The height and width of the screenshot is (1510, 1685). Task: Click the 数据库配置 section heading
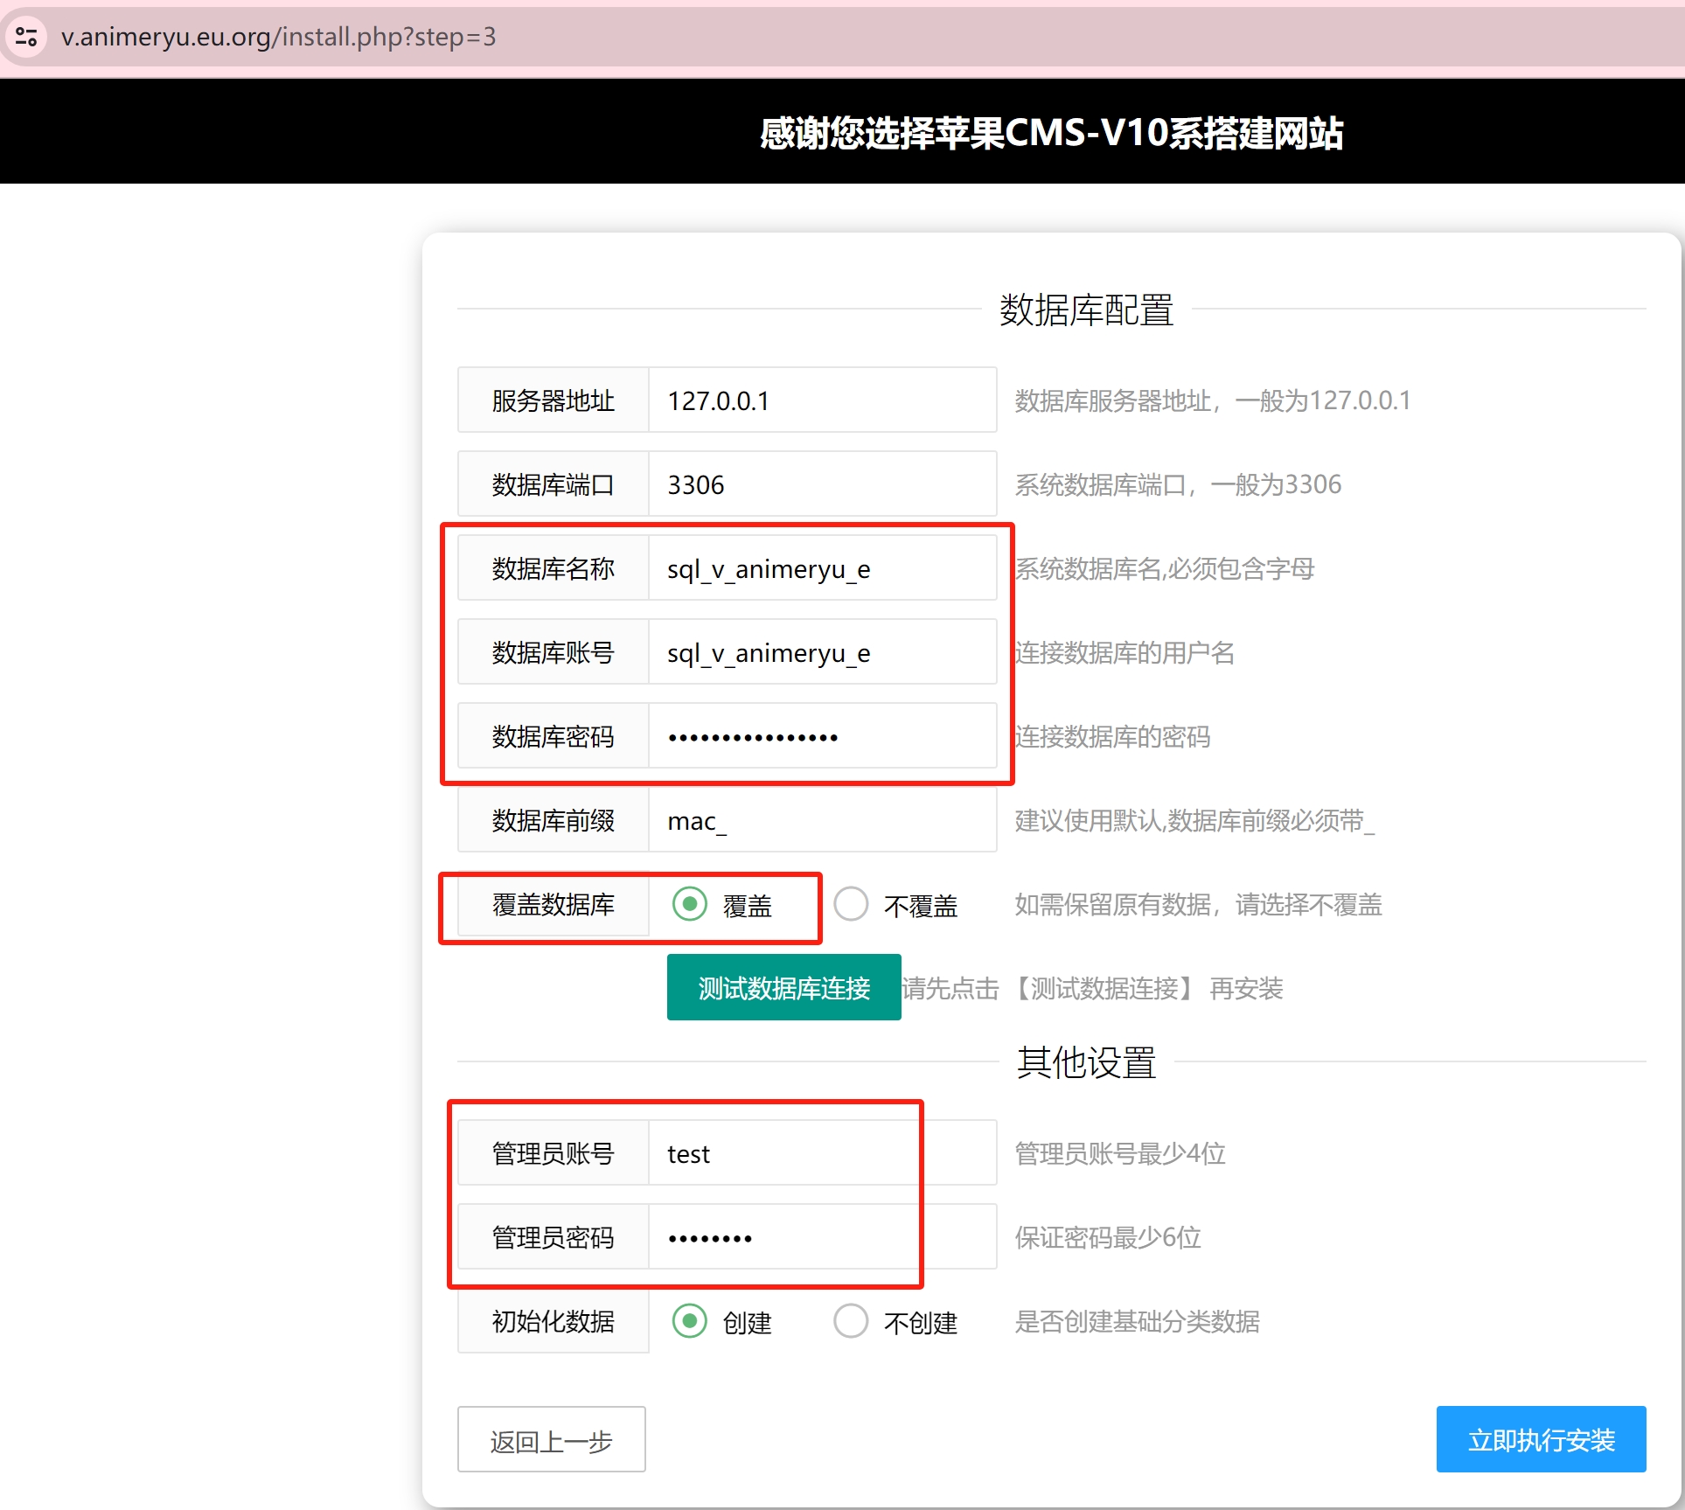pos(1086,310)
